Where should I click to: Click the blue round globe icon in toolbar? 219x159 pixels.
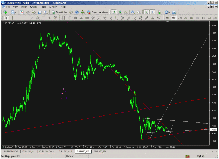[77, 12]
